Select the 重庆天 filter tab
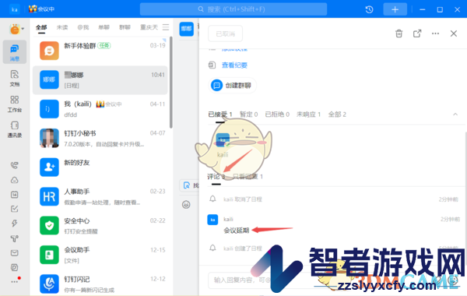The image size is (467, 296). pyautogui.click(x=149, y=27)
